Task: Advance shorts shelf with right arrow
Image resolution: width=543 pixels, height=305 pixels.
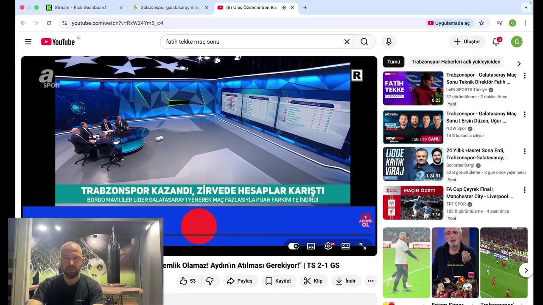Action: pyautogui.click(x=526, y=270)
